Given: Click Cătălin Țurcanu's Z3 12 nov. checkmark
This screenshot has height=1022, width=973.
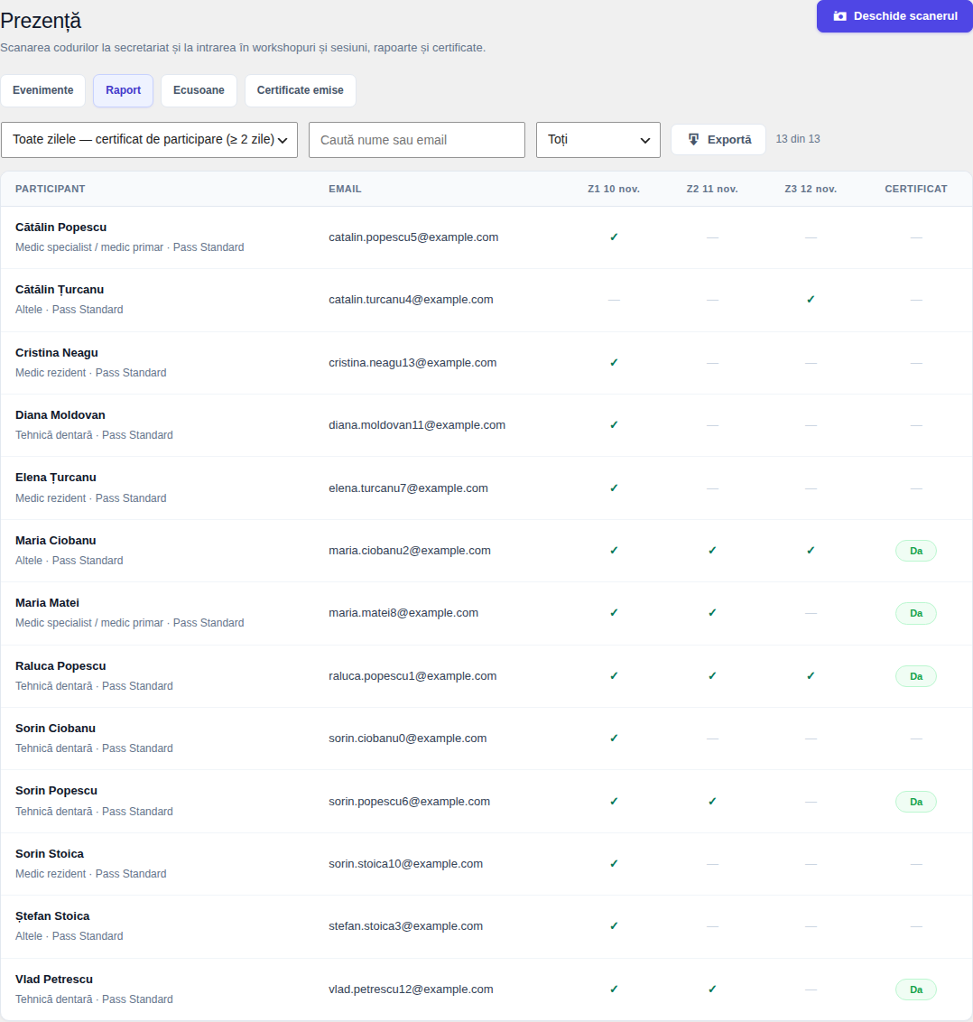Looking at the screenshot, I should (x=810, y=300).
